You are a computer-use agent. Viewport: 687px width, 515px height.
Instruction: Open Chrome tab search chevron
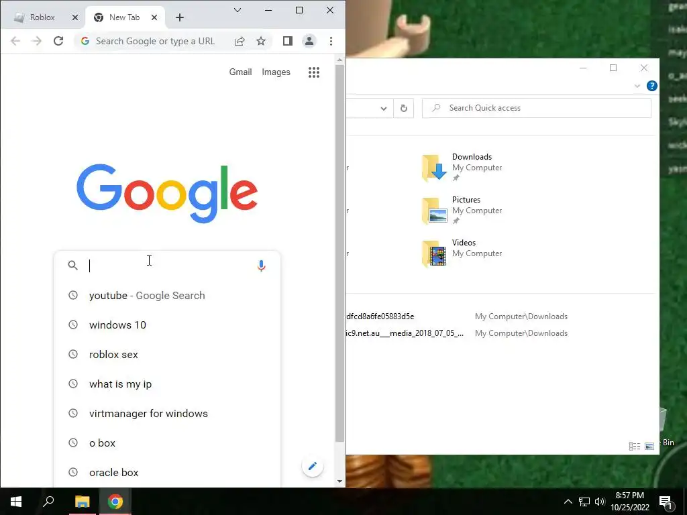(x=237, y=10)
